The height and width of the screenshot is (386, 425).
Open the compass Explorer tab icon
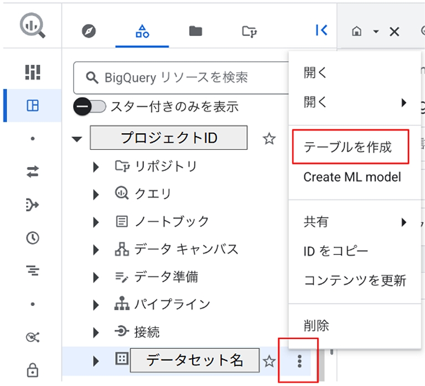[x=89, y=31]
